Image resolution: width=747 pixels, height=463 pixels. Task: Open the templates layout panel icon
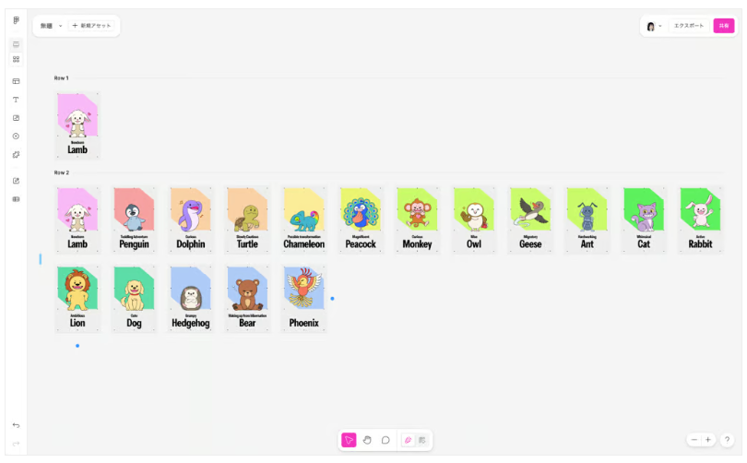pyautogui.click(x=17, y=81)
